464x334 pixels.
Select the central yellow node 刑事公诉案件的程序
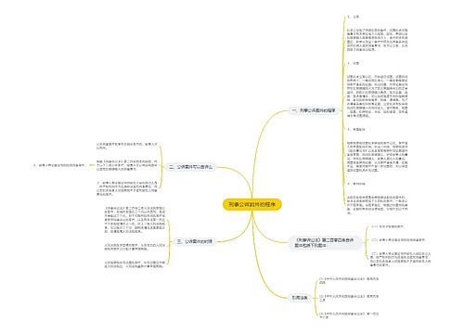252,204
